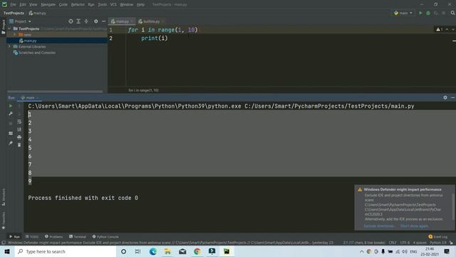Open the Structure vertical tool window tab
This screenshot has width=456, height=257.
(x=3, y=197)
